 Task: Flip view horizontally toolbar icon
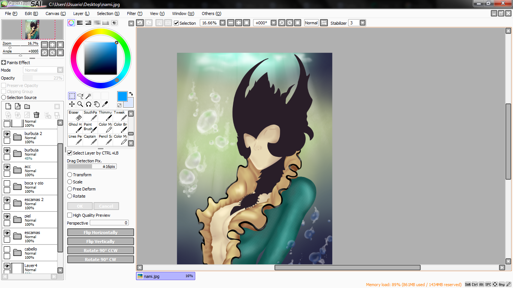(x=324, y=23)
